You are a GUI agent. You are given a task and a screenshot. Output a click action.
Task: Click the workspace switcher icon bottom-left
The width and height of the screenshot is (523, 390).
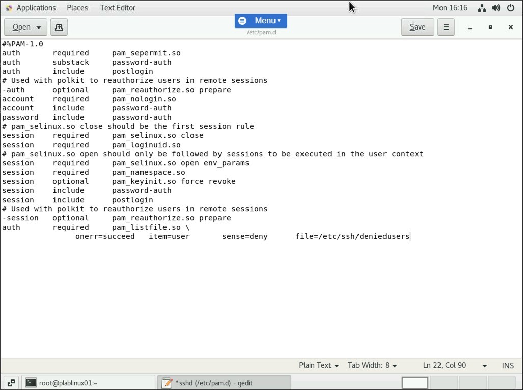[10, 382]
